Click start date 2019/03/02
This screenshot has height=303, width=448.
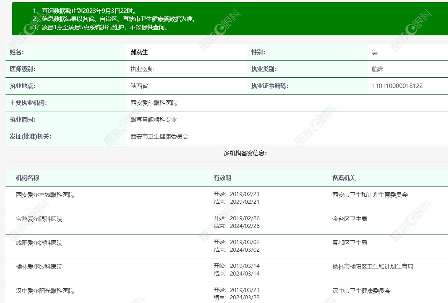pos(245,242)
